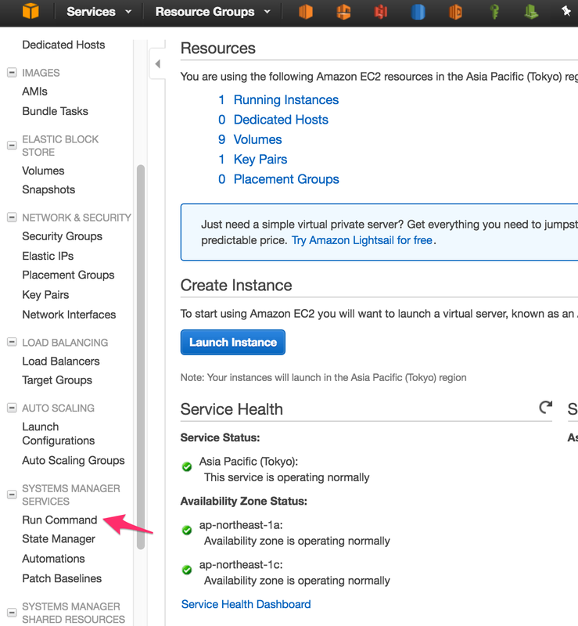Click the 'Asia Pacific (Tokyo):' status text
The width and height of the screenshot is (578, 626).
(249, 462)
